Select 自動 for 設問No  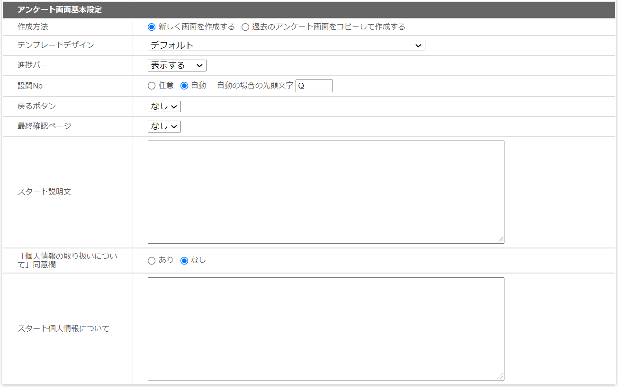(x=185, y=86)
